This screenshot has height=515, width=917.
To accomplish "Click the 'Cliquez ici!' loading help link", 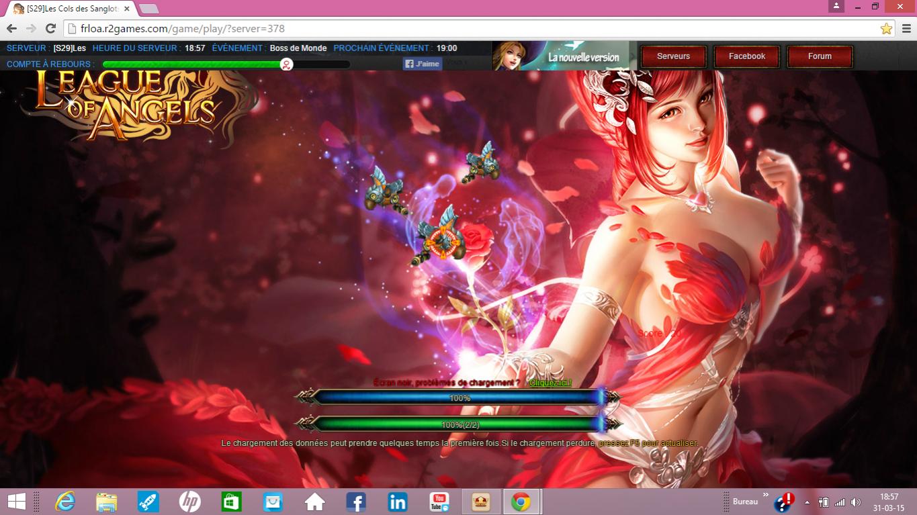I will coord(550,383).
